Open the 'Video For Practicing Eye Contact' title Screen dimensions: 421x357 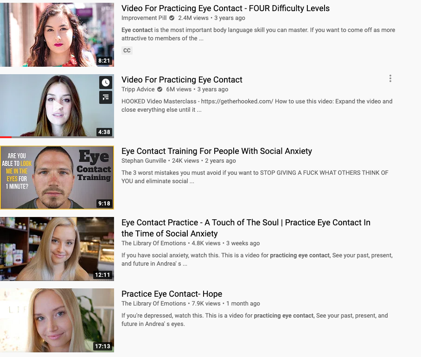[182, 80]
